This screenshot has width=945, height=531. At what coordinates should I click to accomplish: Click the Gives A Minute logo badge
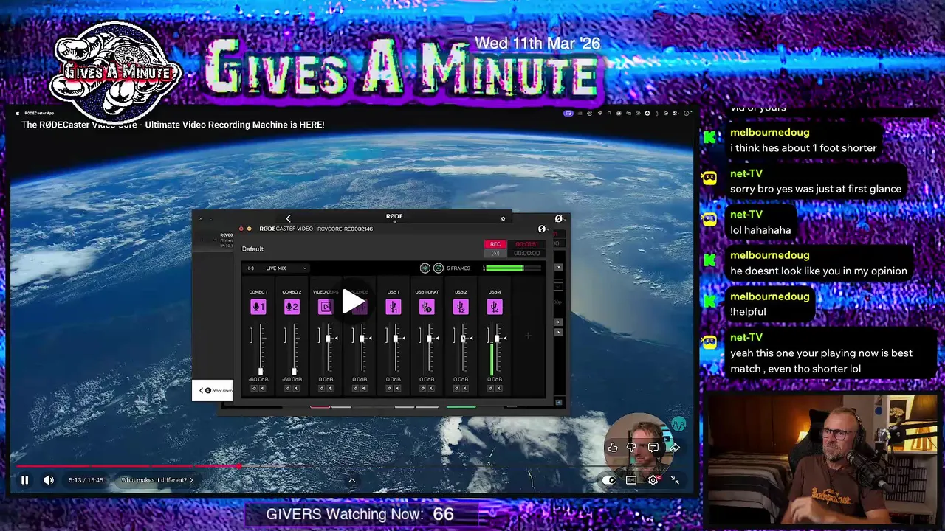coord(115,72)
